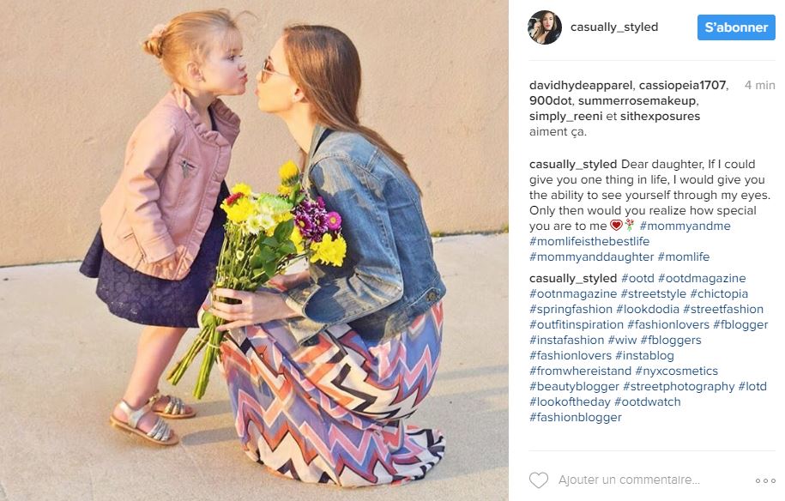This screenshot has height=501, width=785.
Task: Open hashtag #mommyandme
Action: click(685, 226)
